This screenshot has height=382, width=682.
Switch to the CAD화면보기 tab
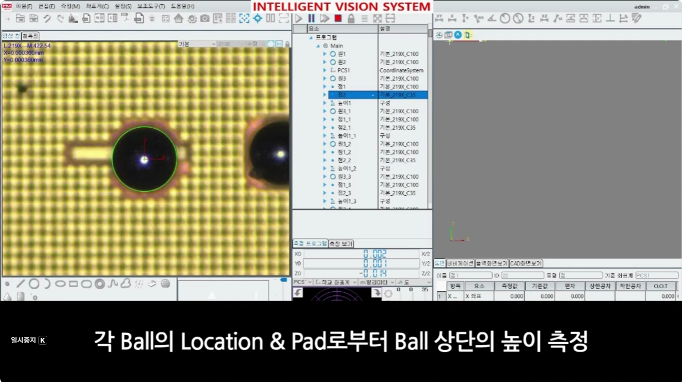pos(526,263)
